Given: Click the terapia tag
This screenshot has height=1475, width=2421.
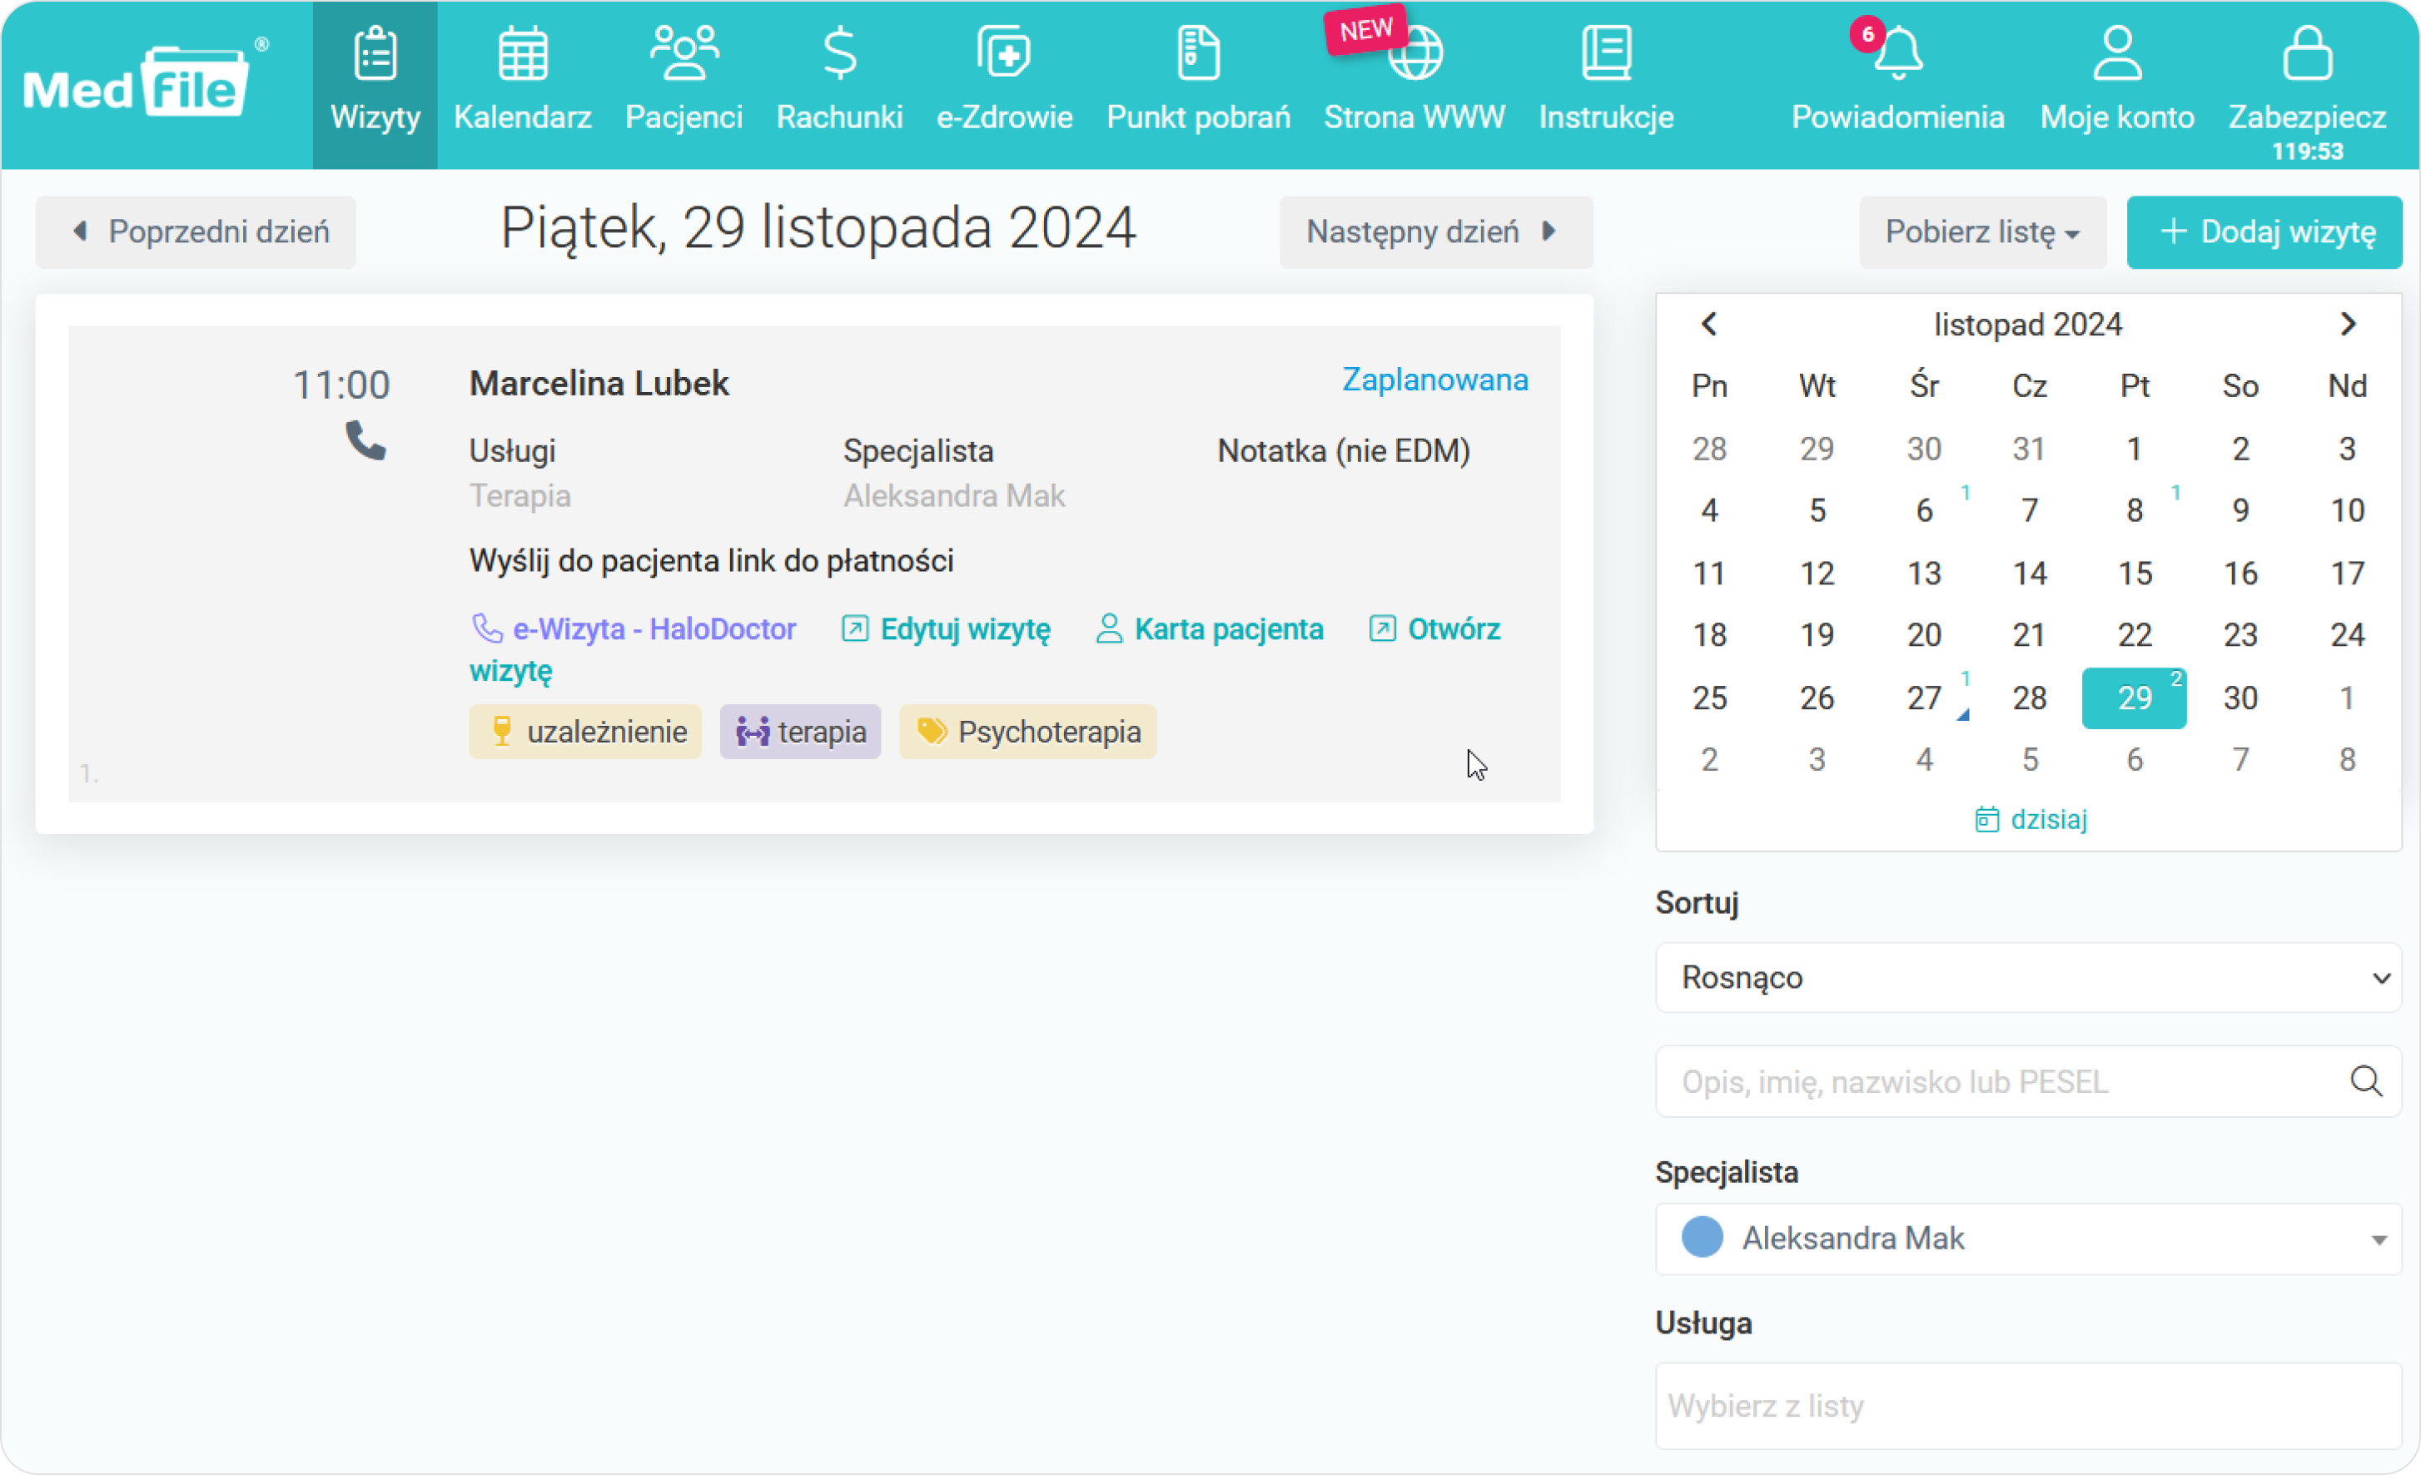Looking at the screenshot, I should point(800,733).
